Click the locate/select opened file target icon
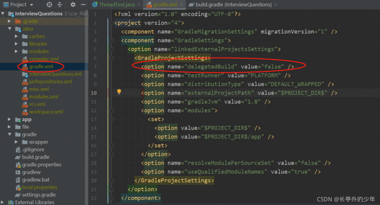The height and width of the screenshot is (205, 380). click(49, 4)
